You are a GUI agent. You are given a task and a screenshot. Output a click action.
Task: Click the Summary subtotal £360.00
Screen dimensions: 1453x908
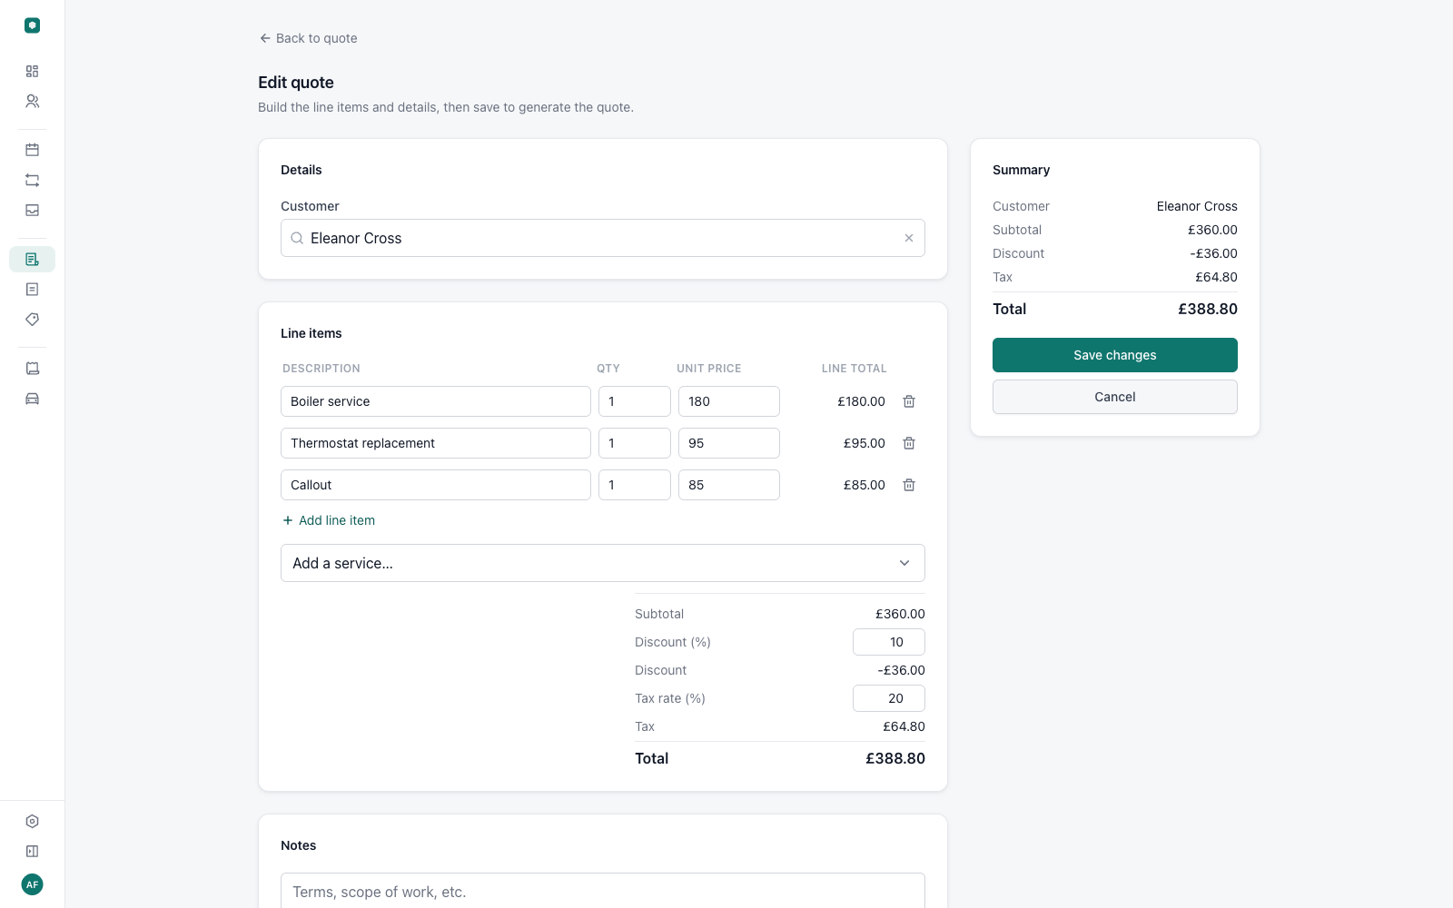(x=1212, y=230)
